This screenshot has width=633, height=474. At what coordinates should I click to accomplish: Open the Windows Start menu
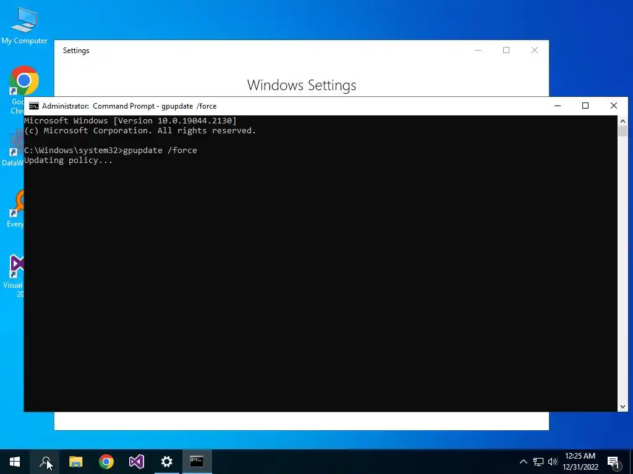(x=15, y=462)
